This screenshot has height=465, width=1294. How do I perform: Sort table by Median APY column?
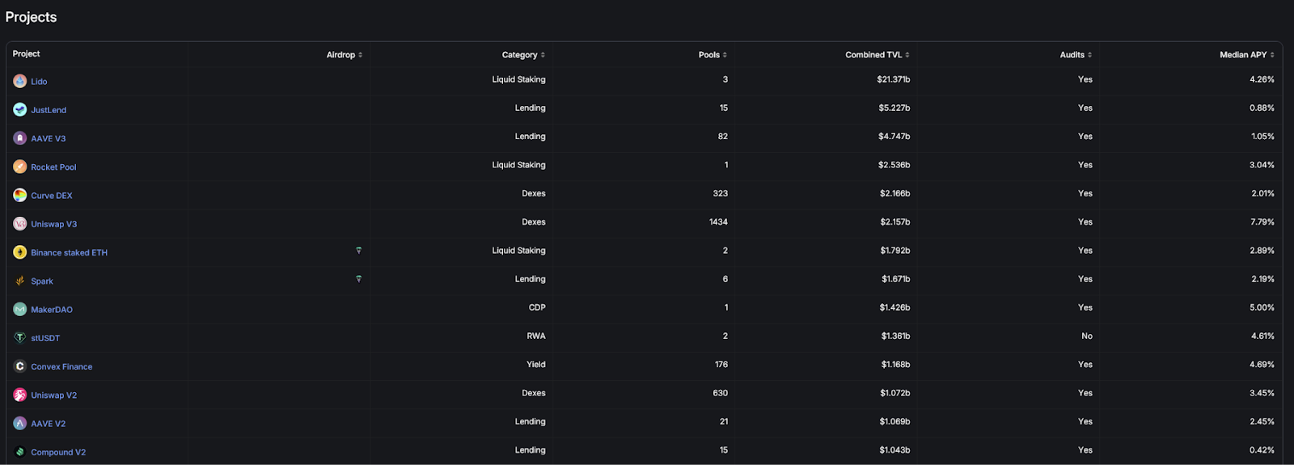(1247, 55)
